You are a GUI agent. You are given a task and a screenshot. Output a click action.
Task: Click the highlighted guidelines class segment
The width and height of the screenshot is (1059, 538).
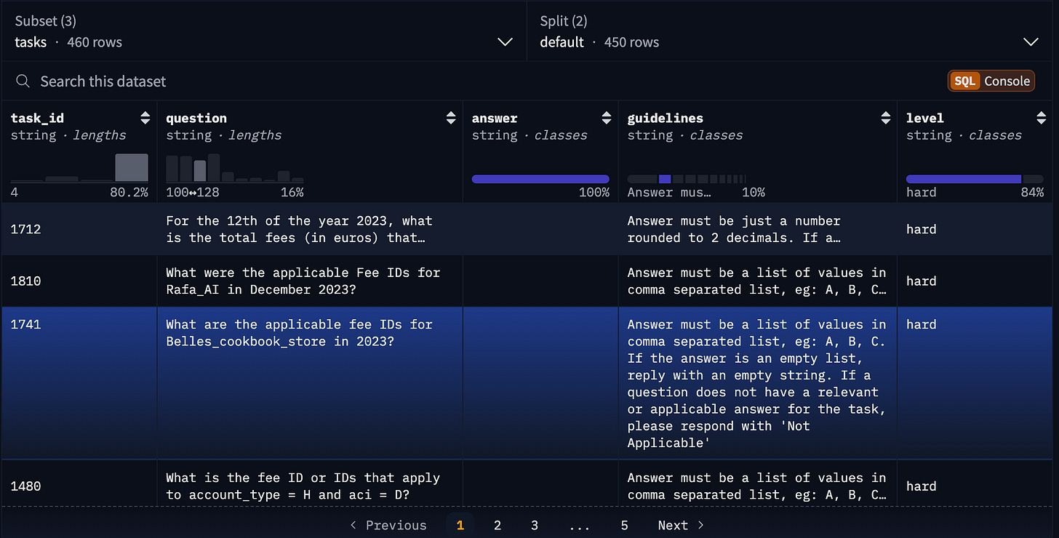(x=665, y=179)
